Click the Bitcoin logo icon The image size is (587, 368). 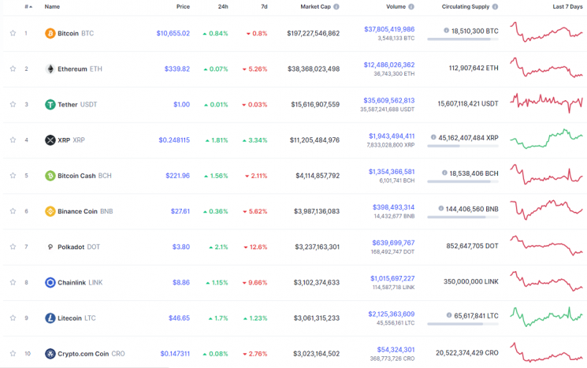(x=50, y=33)
